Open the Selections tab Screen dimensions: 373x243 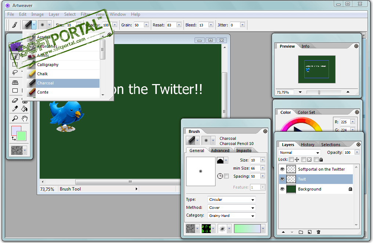tap(330, 145)
